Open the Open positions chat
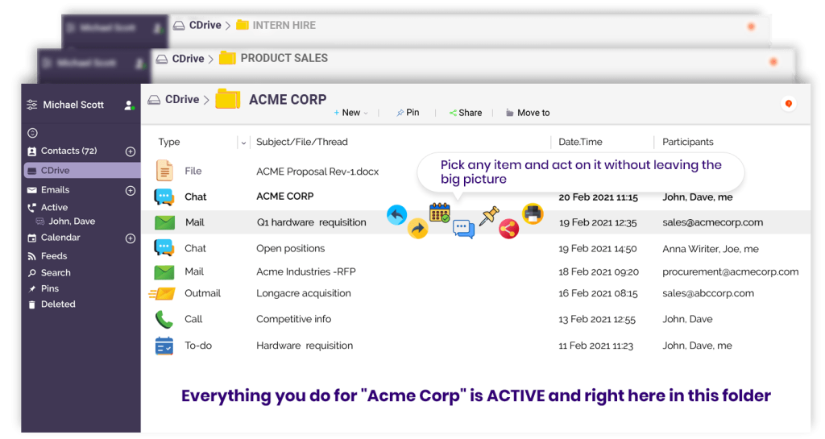The image size is (825, 439). tap(290, 248)
